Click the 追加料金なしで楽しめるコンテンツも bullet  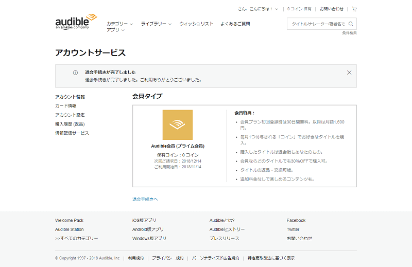pyautogui.click(x=278, y=180)
